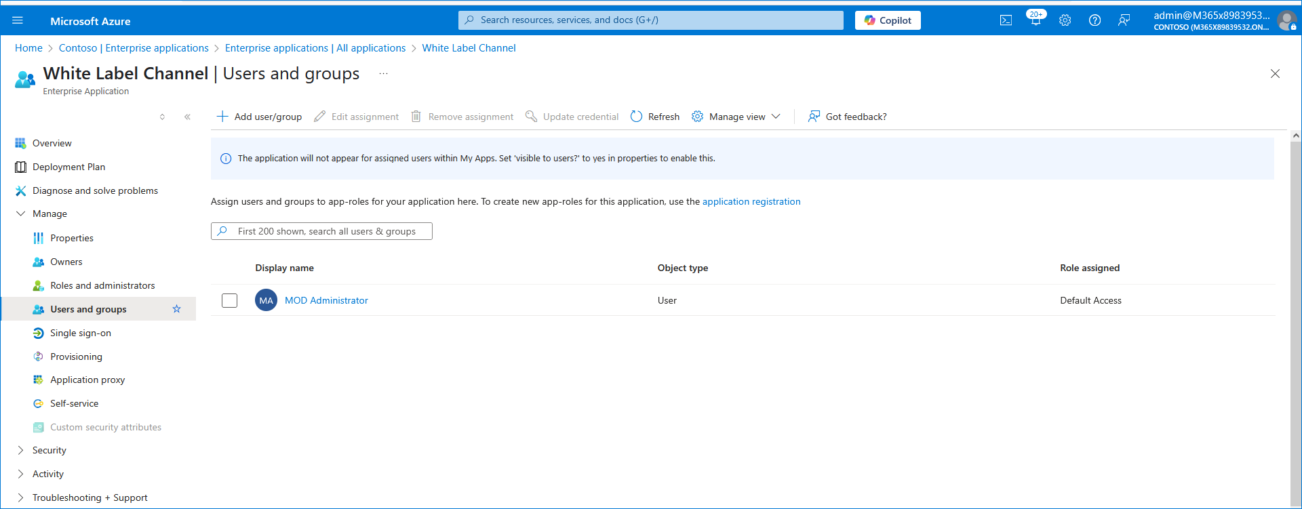The height and width of the screenshot is (509, 1302).
Task: Click the Object type column header
Action: (x=682, y=268)
